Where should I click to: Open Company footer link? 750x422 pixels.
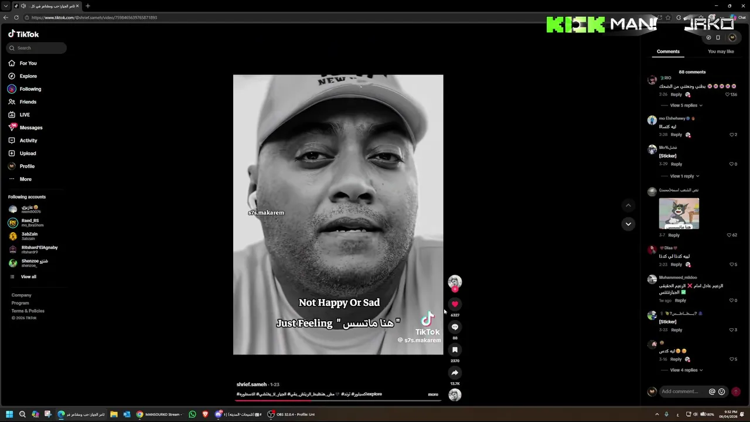coord(22,295)
